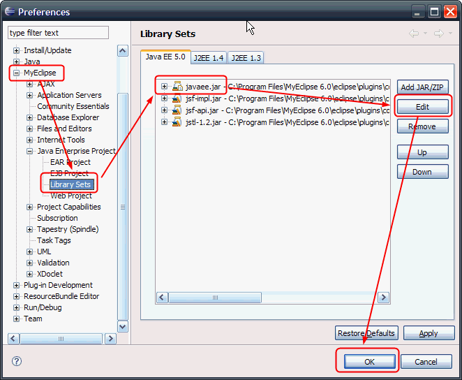The height and width of the screenshot is (380, 462).
Task: Collapse the Java Enterprise Project node
Action: pyautogui.click(x=29, y=152)
